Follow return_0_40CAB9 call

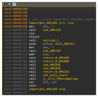tap(56, 58)
